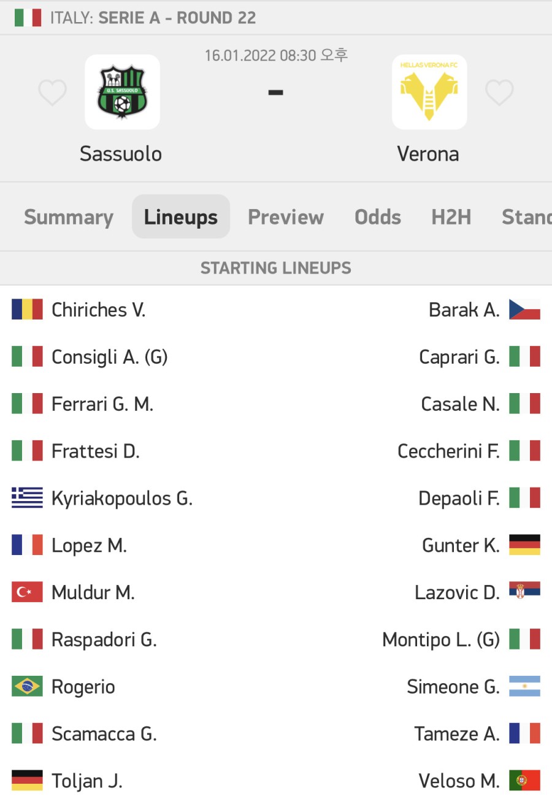Open the Preview tab

286,216
